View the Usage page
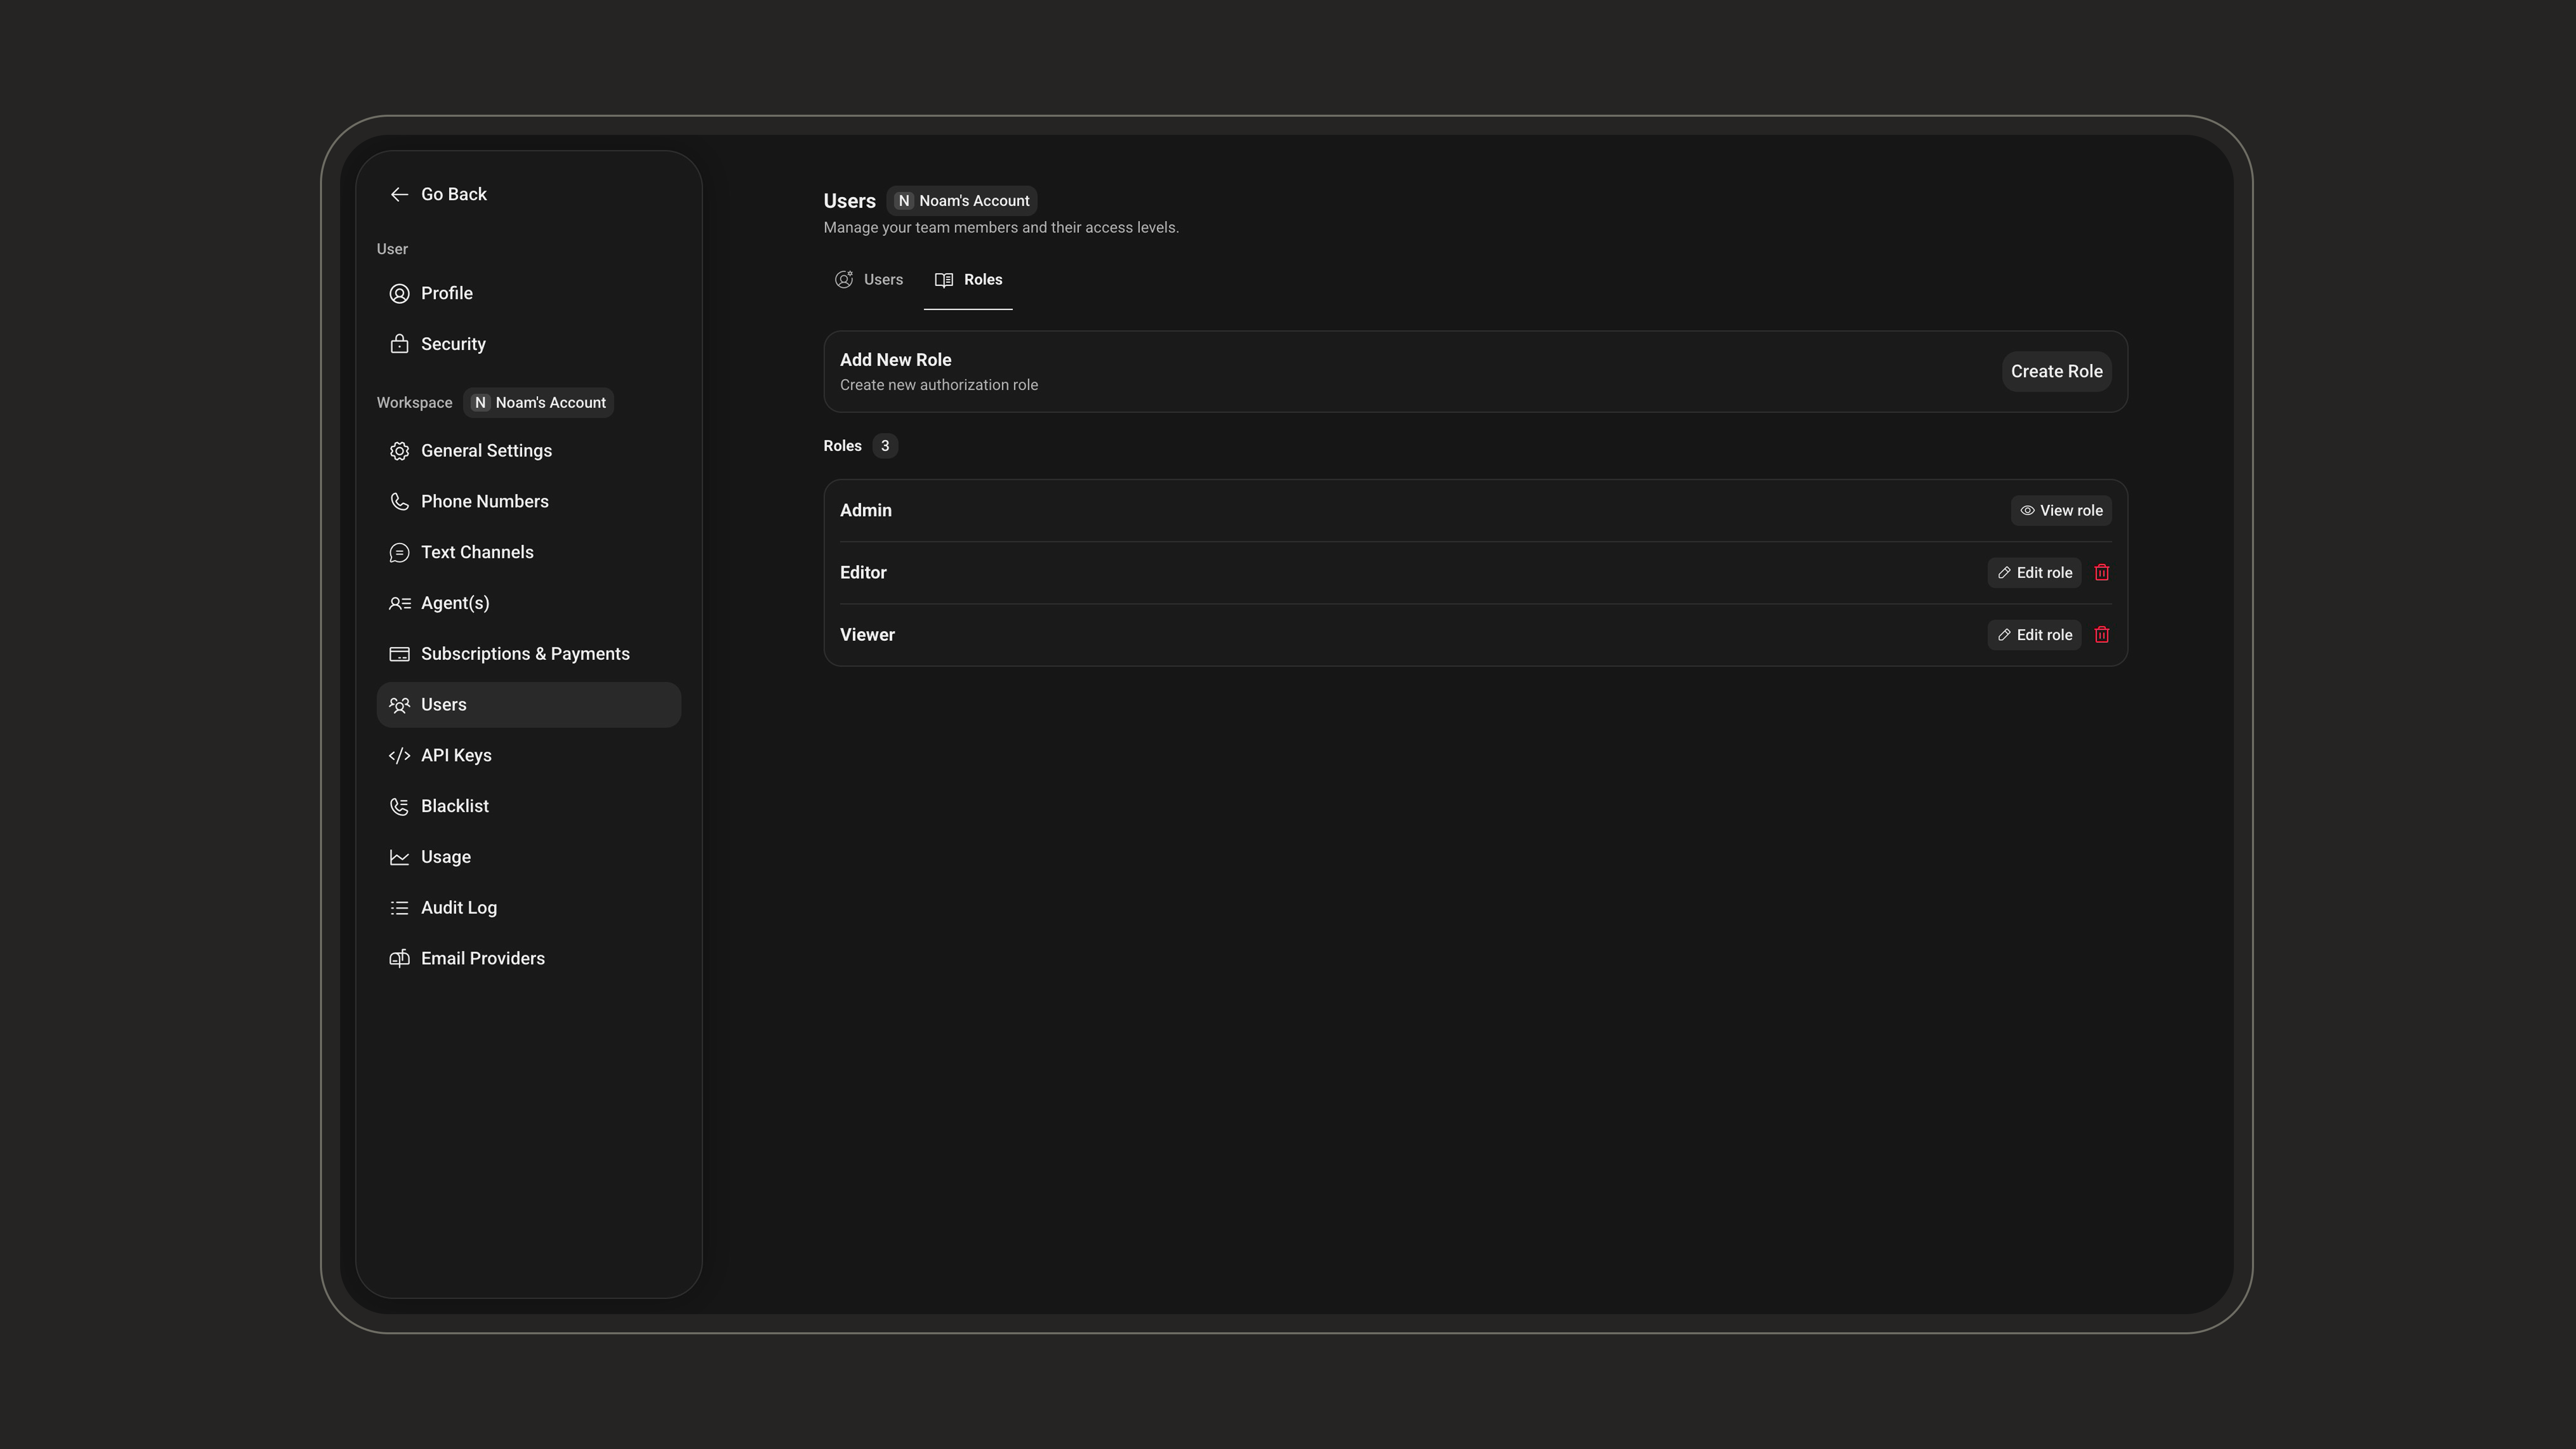This screenshot has width=2576, height=1449. (x=528, y=857)
